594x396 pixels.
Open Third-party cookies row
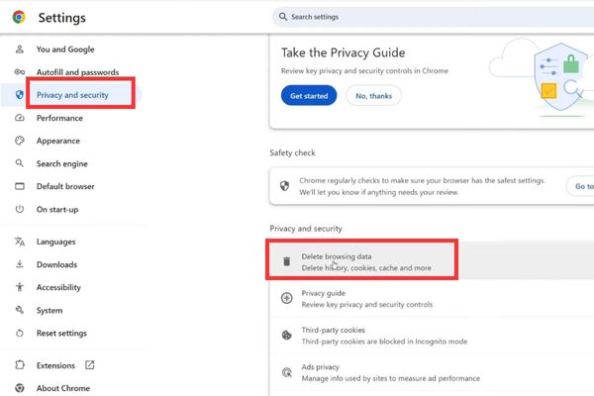[x=432, y=336]
